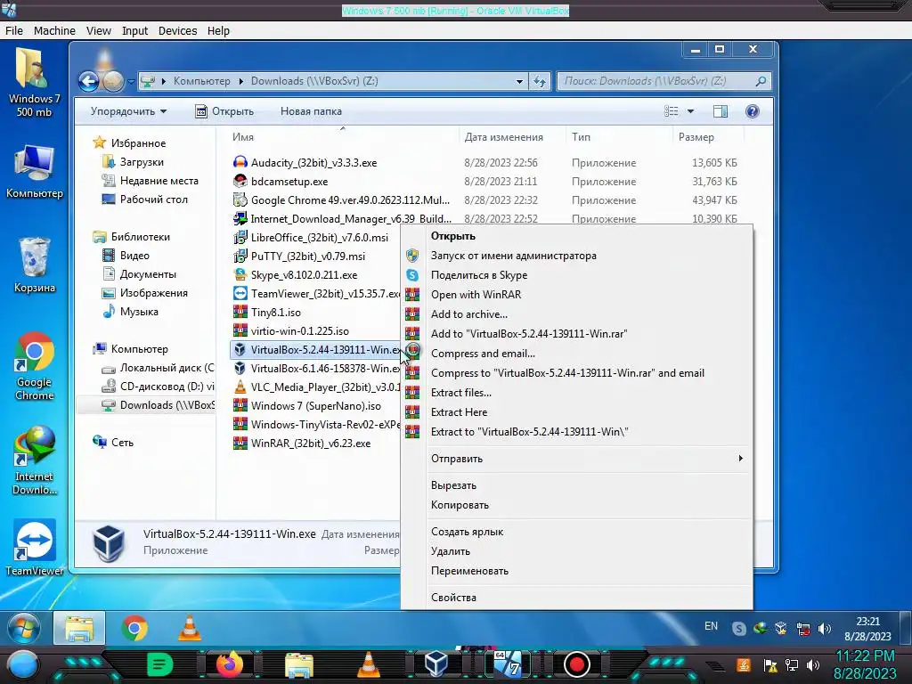Click the refresh button beside address bar
Screen dimensions: 912x684
click(540, 81)
